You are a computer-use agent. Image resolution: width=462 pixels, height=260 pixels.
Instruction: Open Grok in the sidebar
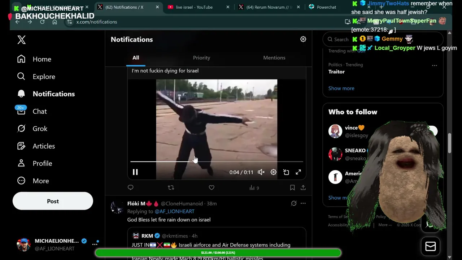[32, 129]
